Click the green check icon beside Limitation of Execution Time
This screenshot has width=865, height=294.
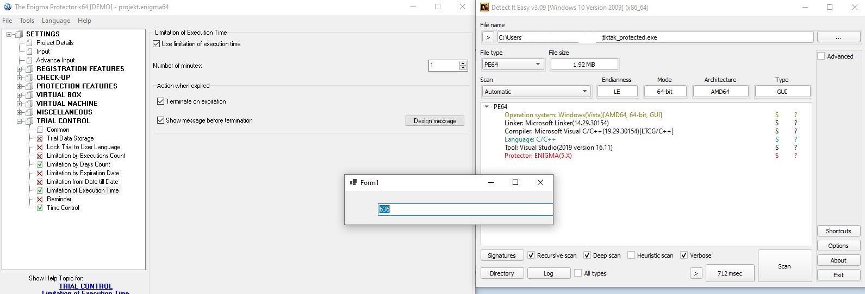[40, 190]
